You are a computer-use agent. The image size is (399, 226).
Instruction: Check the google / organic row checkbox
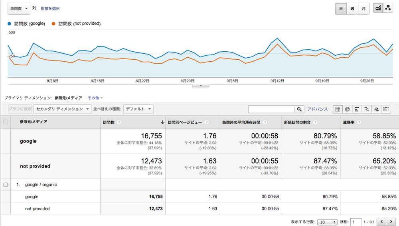click(6, 185)
